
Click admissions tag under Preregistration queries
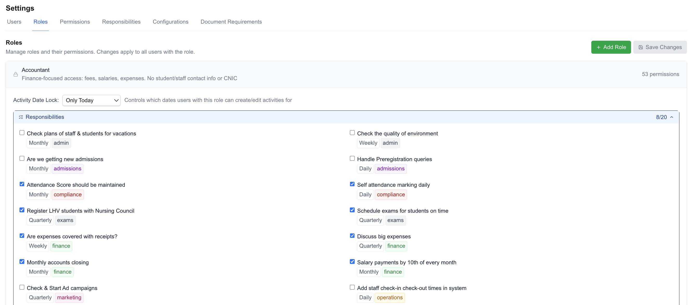pyautogui.click(x=391, y=169)
